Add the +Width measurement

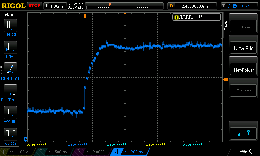pyautogui.click(x=10, y=113)
